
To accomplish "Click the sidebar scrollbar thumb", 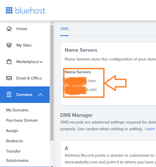I will 52,83.
